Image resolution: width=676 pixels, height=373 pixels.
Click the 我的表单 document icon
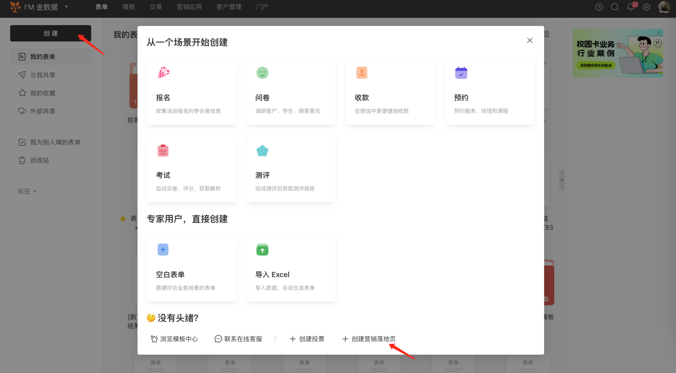pyautogui.click(x=22, y=57)
